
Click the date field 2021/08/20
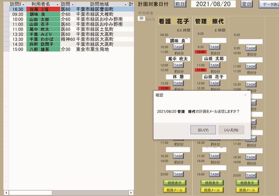pyautogui.click(x=213, y=4)
